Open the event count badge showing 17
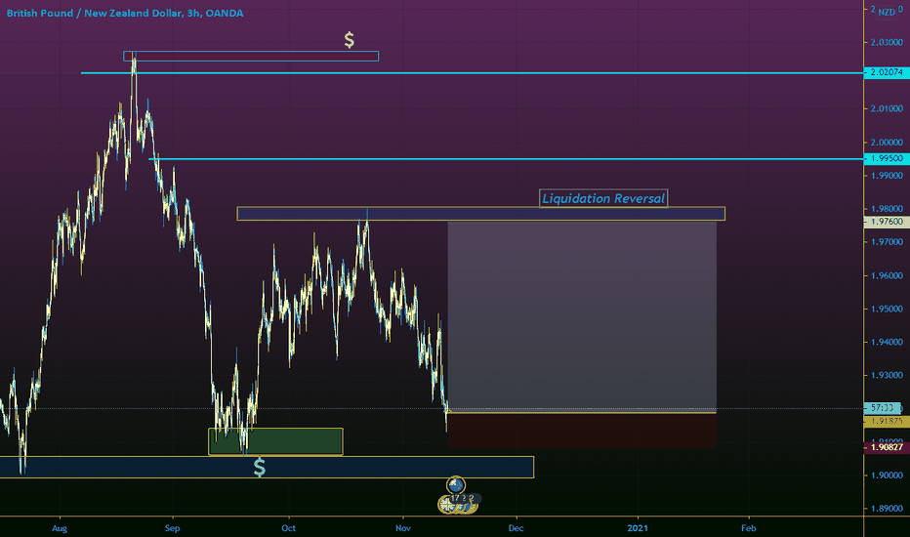Viewport: 910px width, 537px height. pos(456,498)
